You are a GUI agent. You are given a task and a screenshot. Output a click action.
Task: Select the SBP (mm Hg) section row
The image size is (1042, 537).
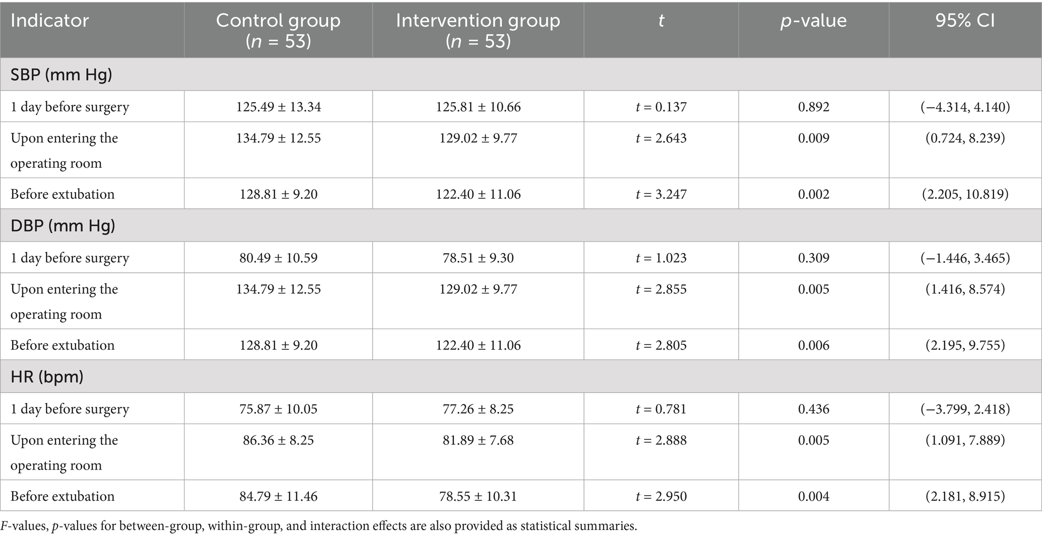click(61, 74)
